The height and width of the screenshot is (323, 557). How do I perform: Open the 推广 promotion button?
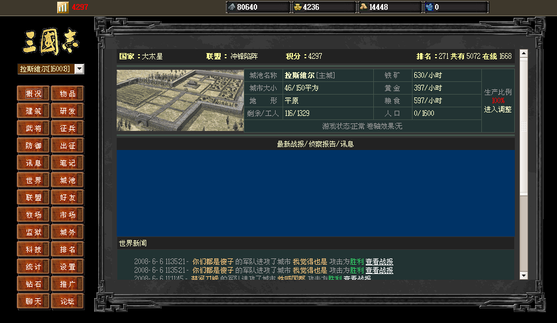[67, 284]
